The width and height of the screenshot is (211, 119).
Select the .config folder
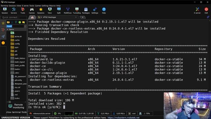coord(15,44)
